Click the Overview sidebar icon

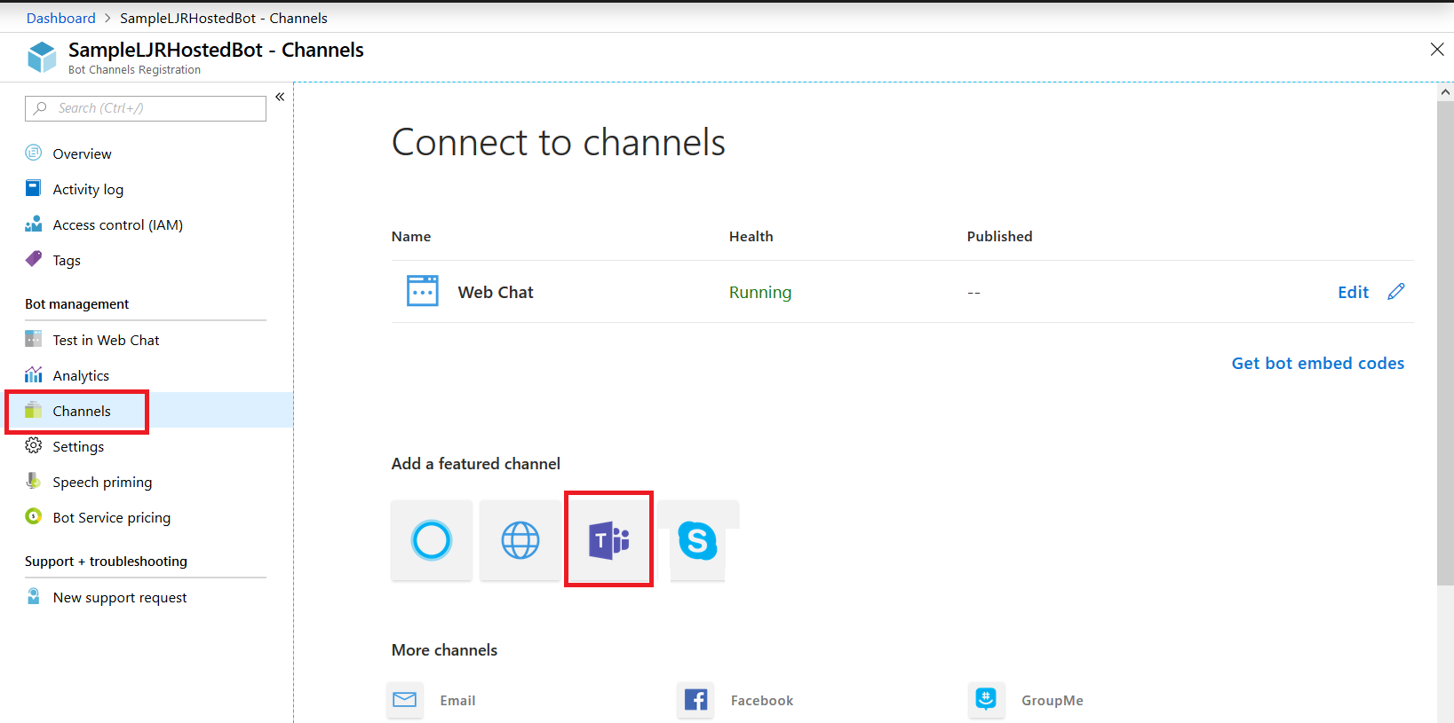(x=34, y=153)
